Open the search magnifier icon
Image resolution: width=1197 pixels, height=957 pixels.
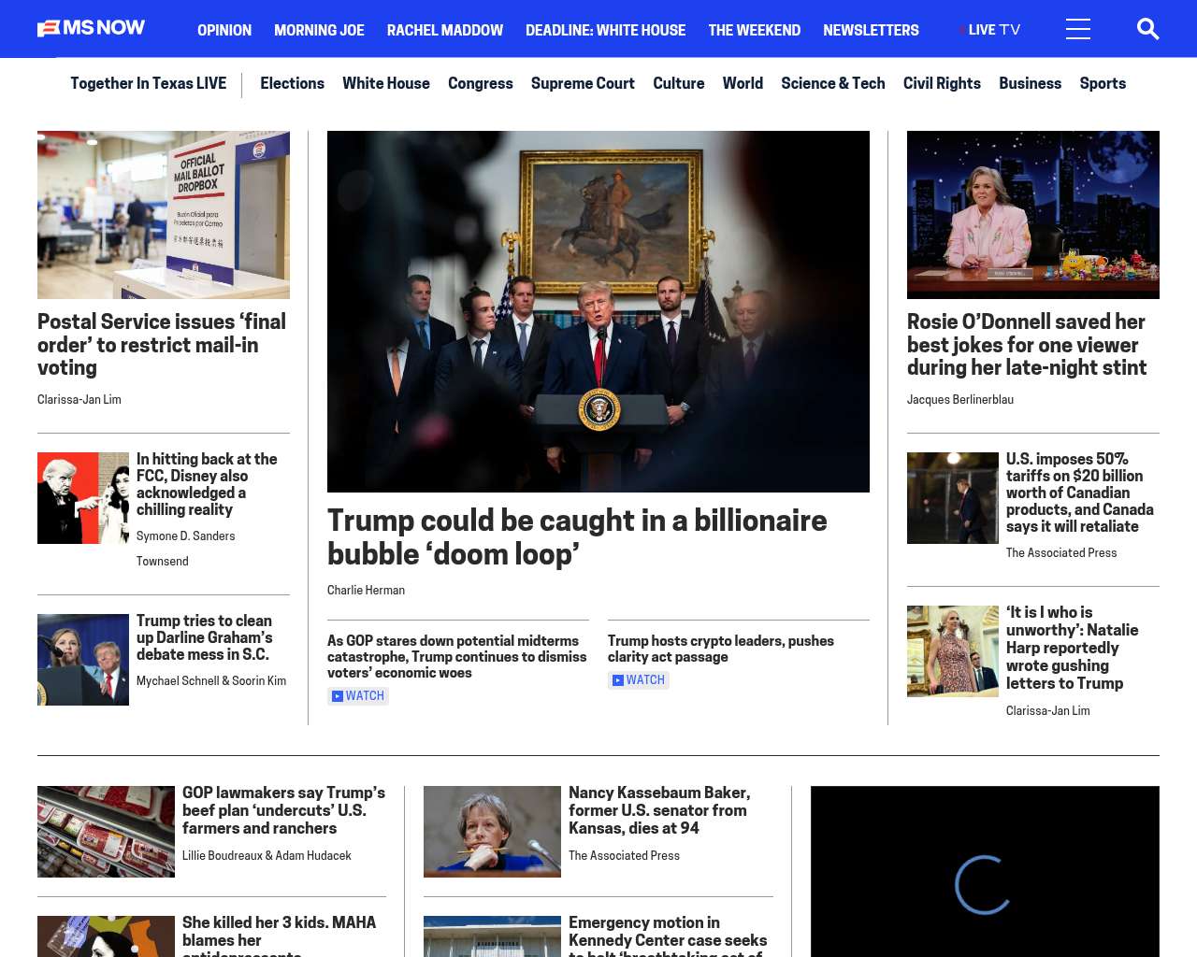click(x=1147, y=29)
